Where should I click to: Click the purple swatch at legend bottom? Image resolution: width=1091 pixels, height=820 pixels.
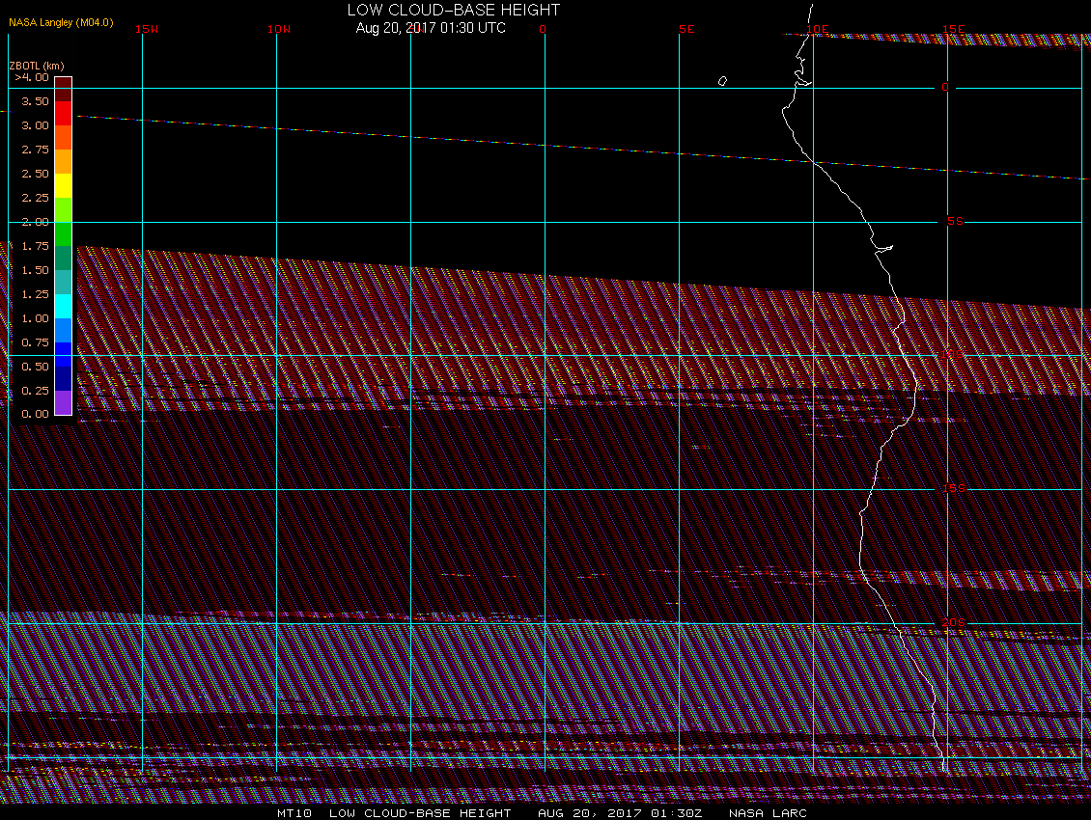[x=63, y=402]
